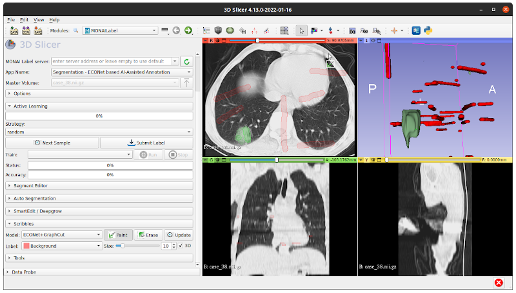Click the module history dropdown icon
The image size is (516, 293).
[165, 30]
